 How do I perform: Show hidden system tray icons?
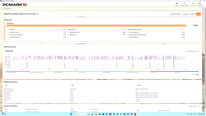point(185,114)
